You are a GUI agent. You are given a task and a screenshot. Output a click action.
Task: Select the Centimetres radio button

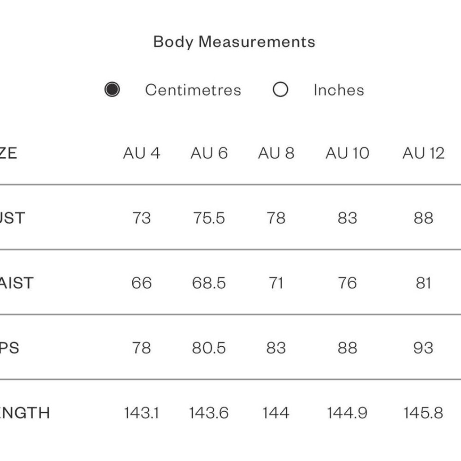pos(112,89)
